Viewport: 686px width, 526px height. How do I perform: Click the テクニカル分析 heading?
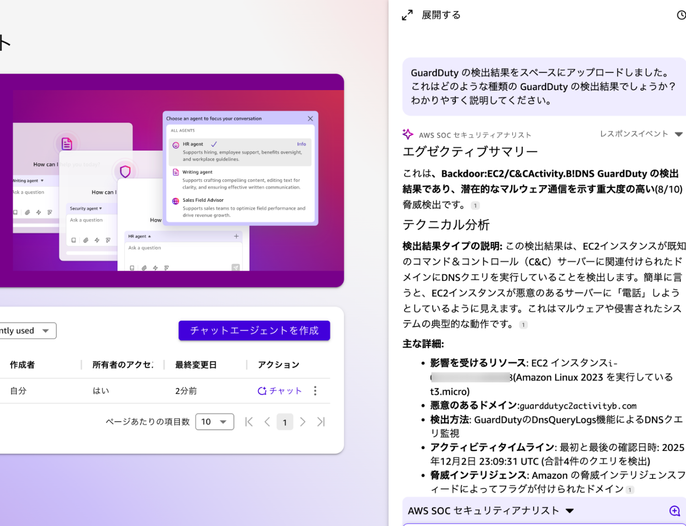click(x=446, y=225)
